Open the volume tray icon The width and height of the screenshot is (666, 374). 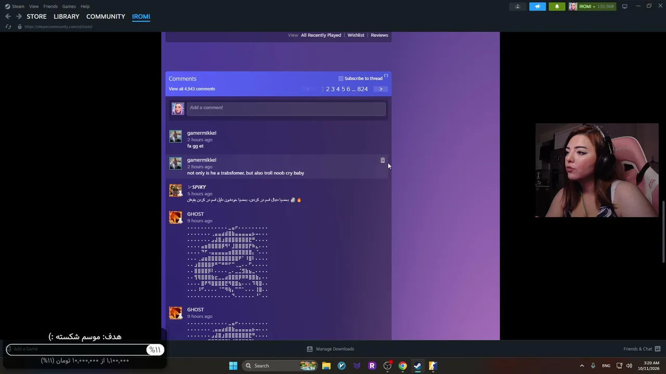[x=629, y=366]
